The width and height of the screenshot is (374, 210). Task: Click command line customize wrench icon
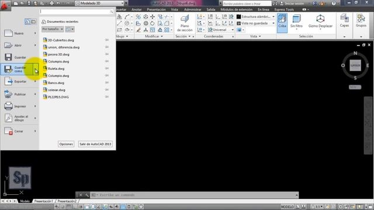(x=87, y=195)
